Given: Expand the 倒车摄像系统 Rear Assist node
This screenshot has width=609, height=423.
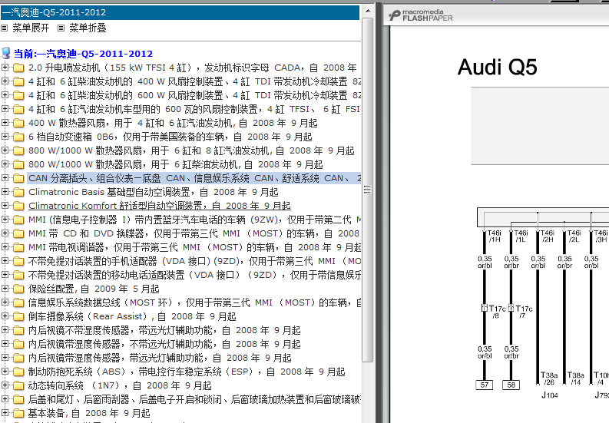Looking at the screenshot, I should coord(5,316).
